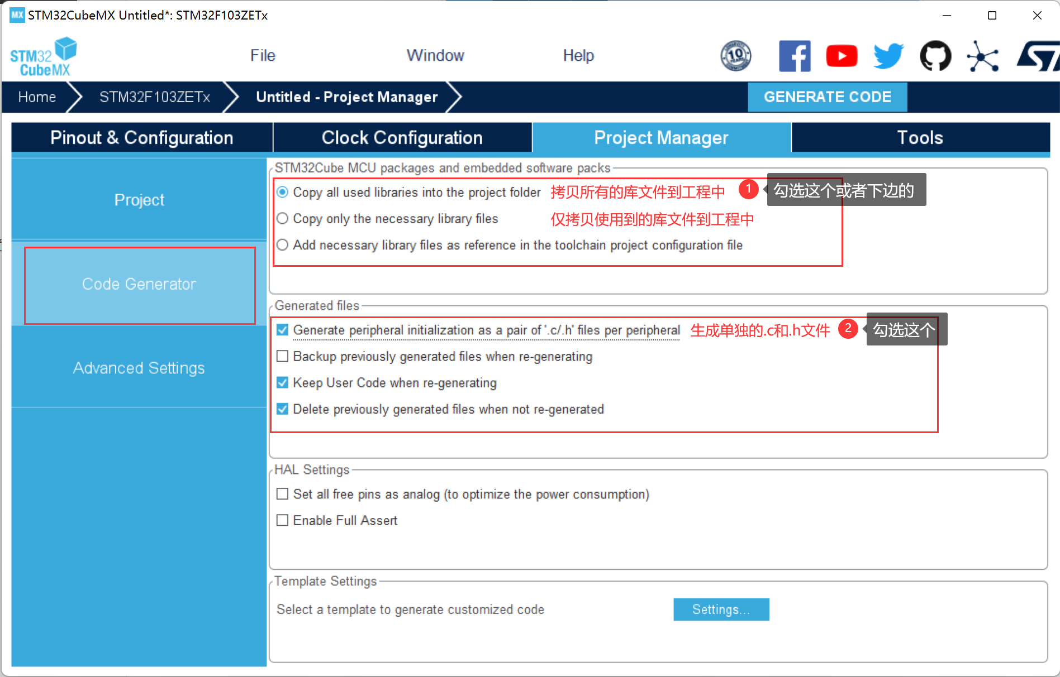This screenshot has width=1060, height=677.
Task: Go to Home in the breadcrumb
Action: pos(37,97)
